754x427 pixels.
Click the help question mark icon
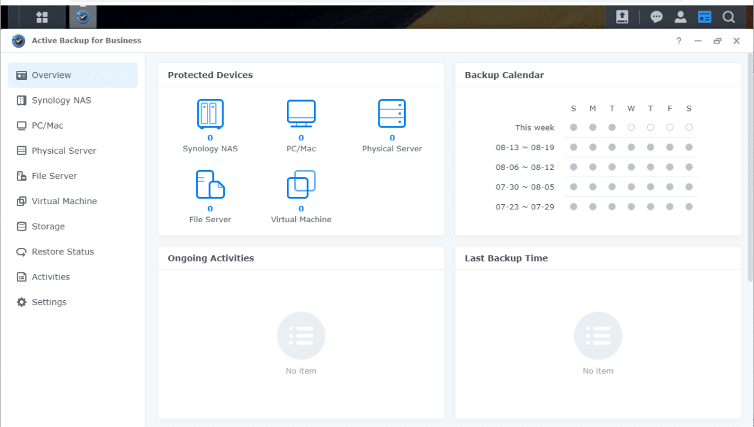click(x=679, y=41)
